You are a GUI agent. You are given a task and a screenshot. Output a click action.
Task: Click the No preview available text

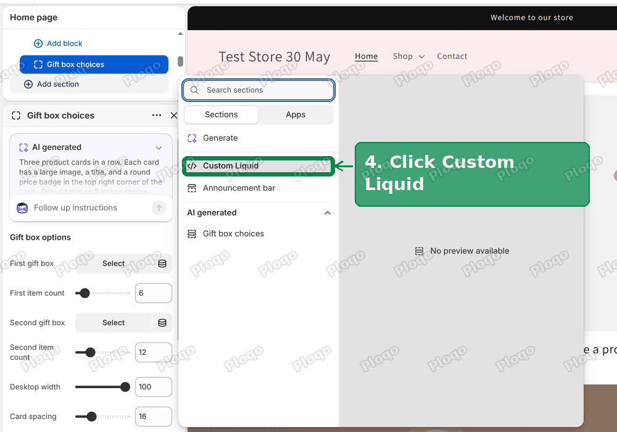470,251
